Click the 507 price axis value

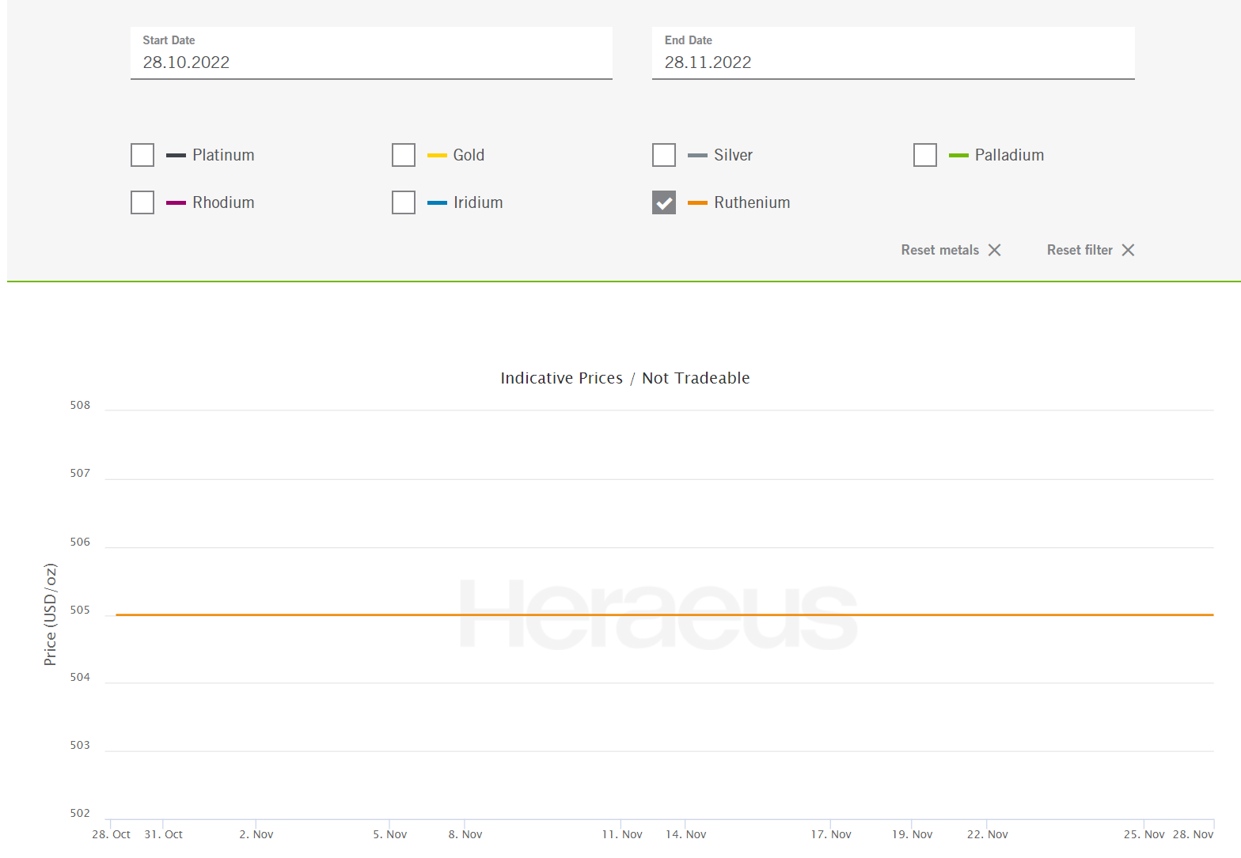coord(80,473)
